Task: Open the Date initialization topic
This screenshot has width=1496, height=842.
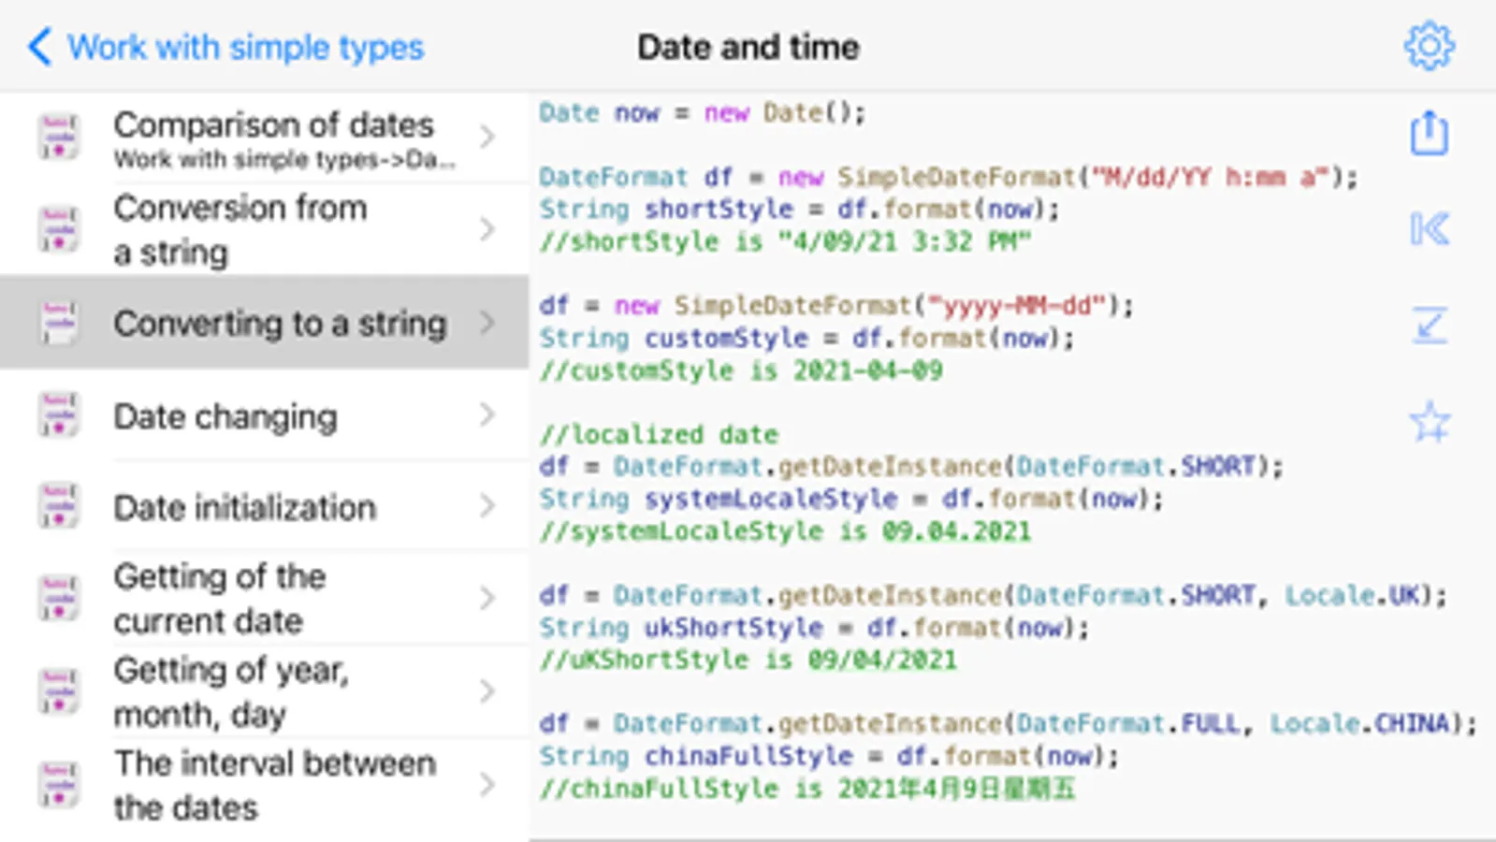Action: [x=244, y=508]
